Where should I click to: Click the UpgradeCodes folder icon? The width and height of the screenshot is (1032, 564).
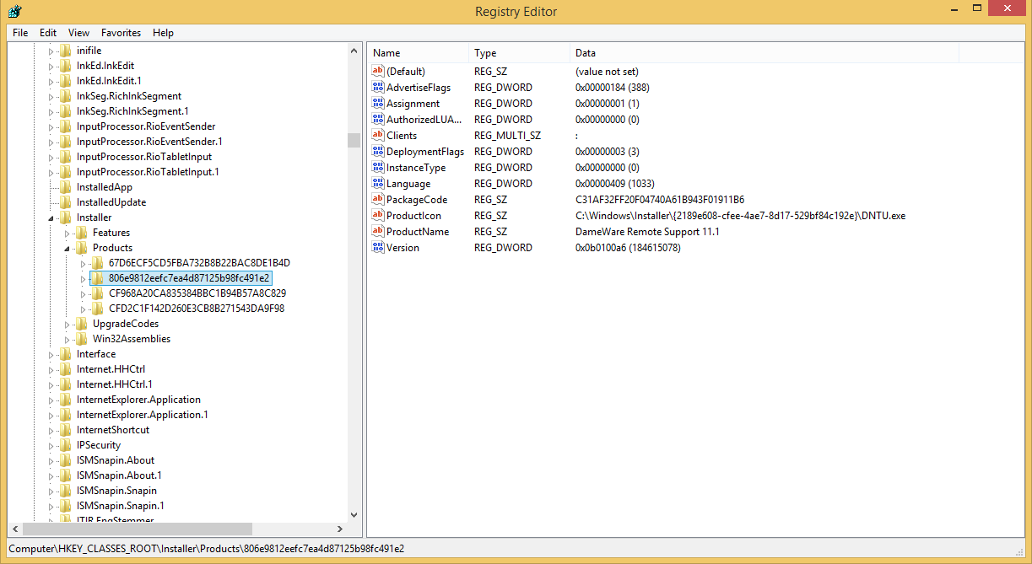81,324
